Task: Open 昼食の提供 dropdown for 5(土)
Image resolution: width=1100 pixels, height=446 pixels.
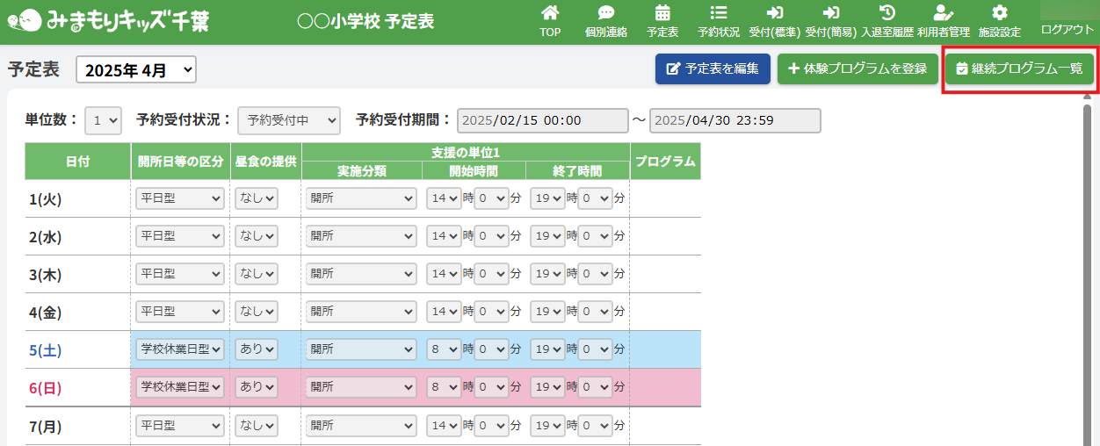Action: 257,349
